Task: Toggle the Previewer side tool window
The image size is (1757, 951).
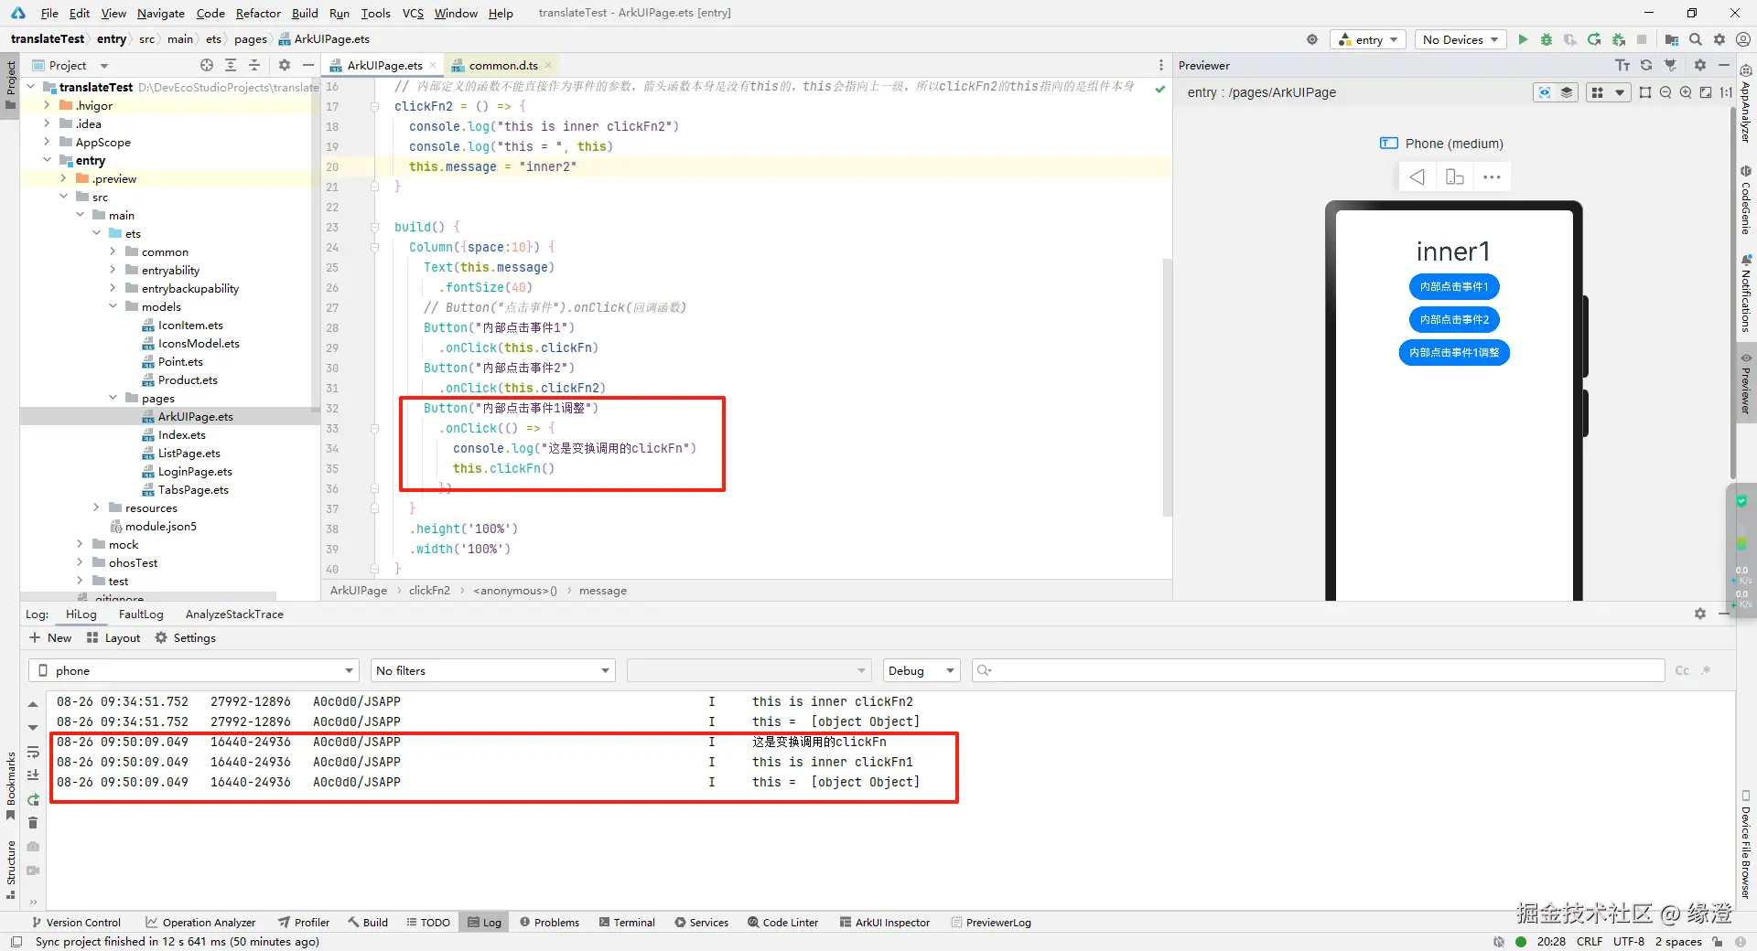Action: [x=1746, y=383]
